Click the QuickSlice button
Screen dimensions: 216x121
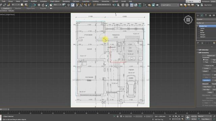click(206, 80)
